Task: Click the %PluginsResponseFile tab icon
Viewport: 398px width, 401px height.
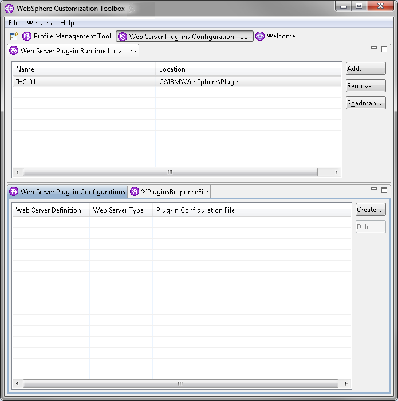Action: 135,191
